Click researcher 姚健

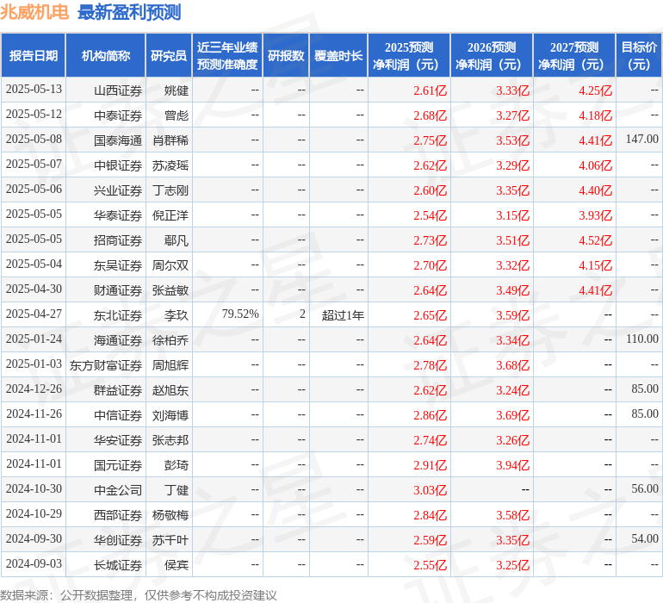(177, 90)
